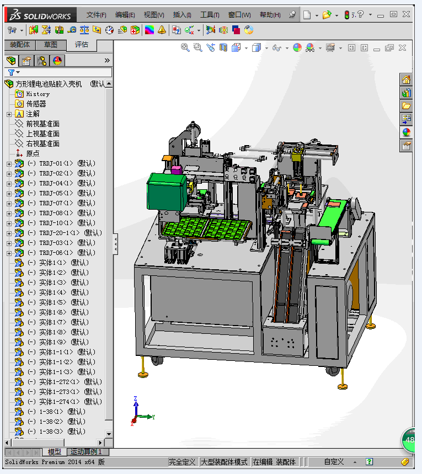Toggle the right split-pane view button
This screenshot has width=422, height=474.
coord(364,48)
